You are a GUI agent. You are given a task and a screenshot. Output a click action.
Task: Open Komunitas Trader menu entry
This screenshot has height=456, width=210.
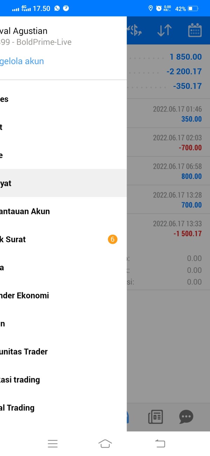63,351
